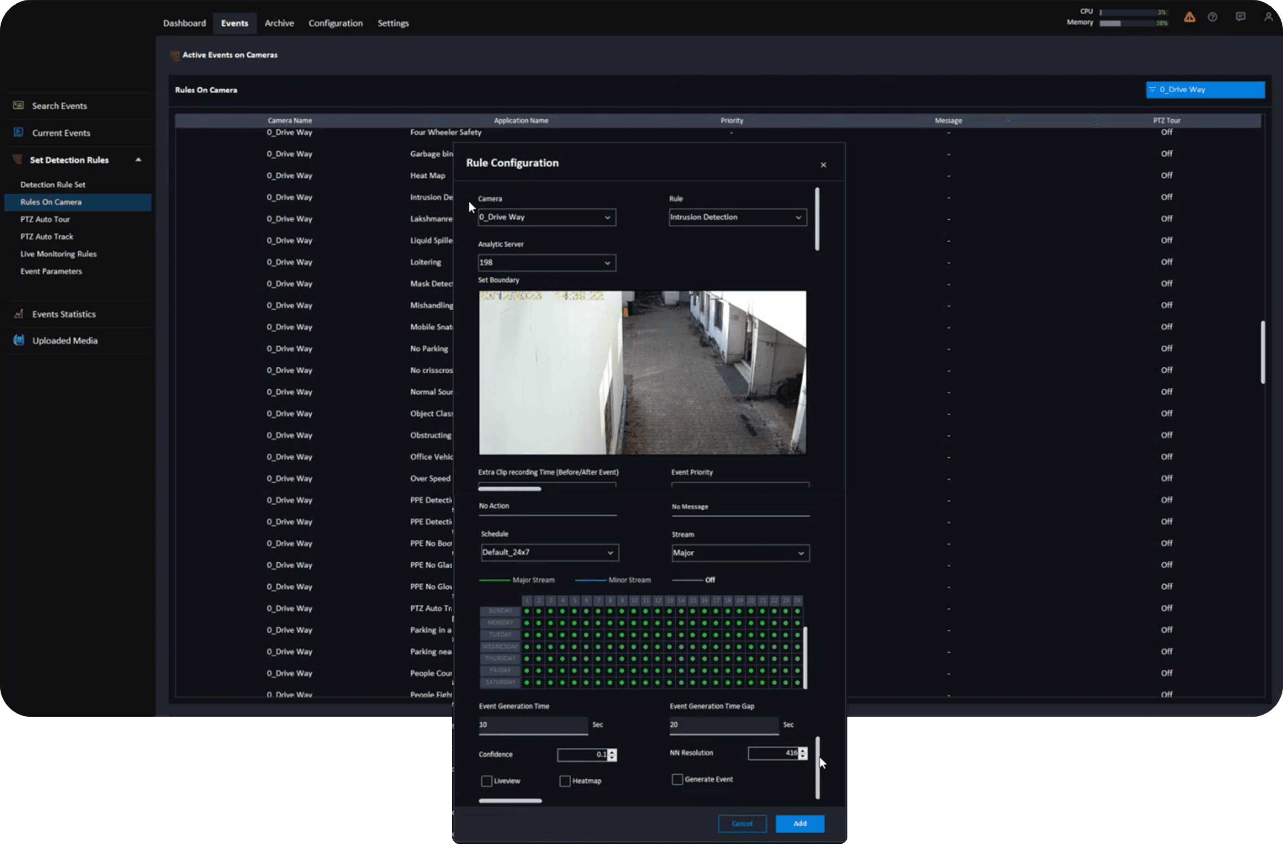Click the Uploaded Media icon
The width and height of the screenshot is (1283, 844).
tap(18, 340)
